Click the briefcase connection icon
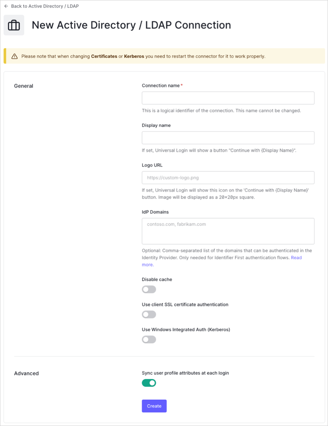 tap(14, 25)
